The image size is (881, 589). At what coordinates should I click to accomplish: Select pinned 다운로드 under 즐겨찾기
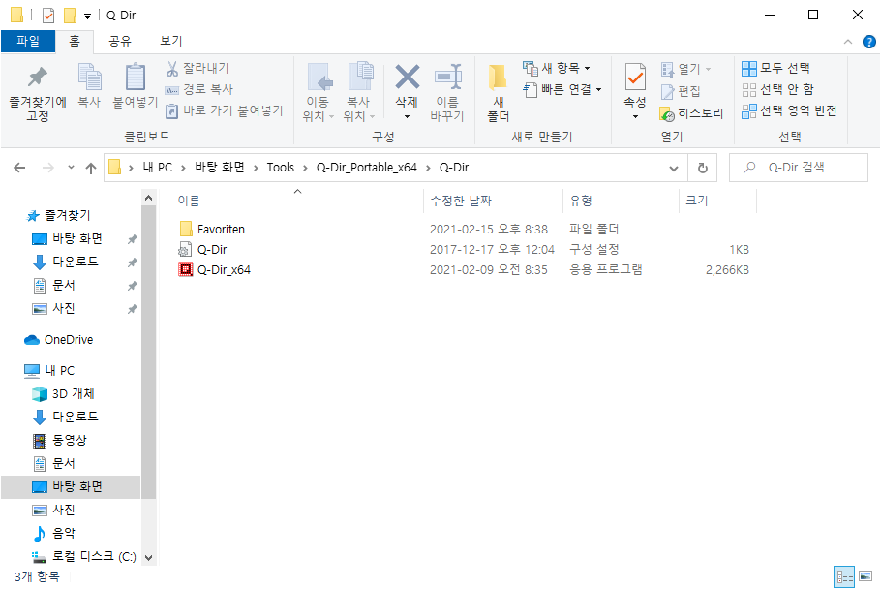(x=76, y=262)
